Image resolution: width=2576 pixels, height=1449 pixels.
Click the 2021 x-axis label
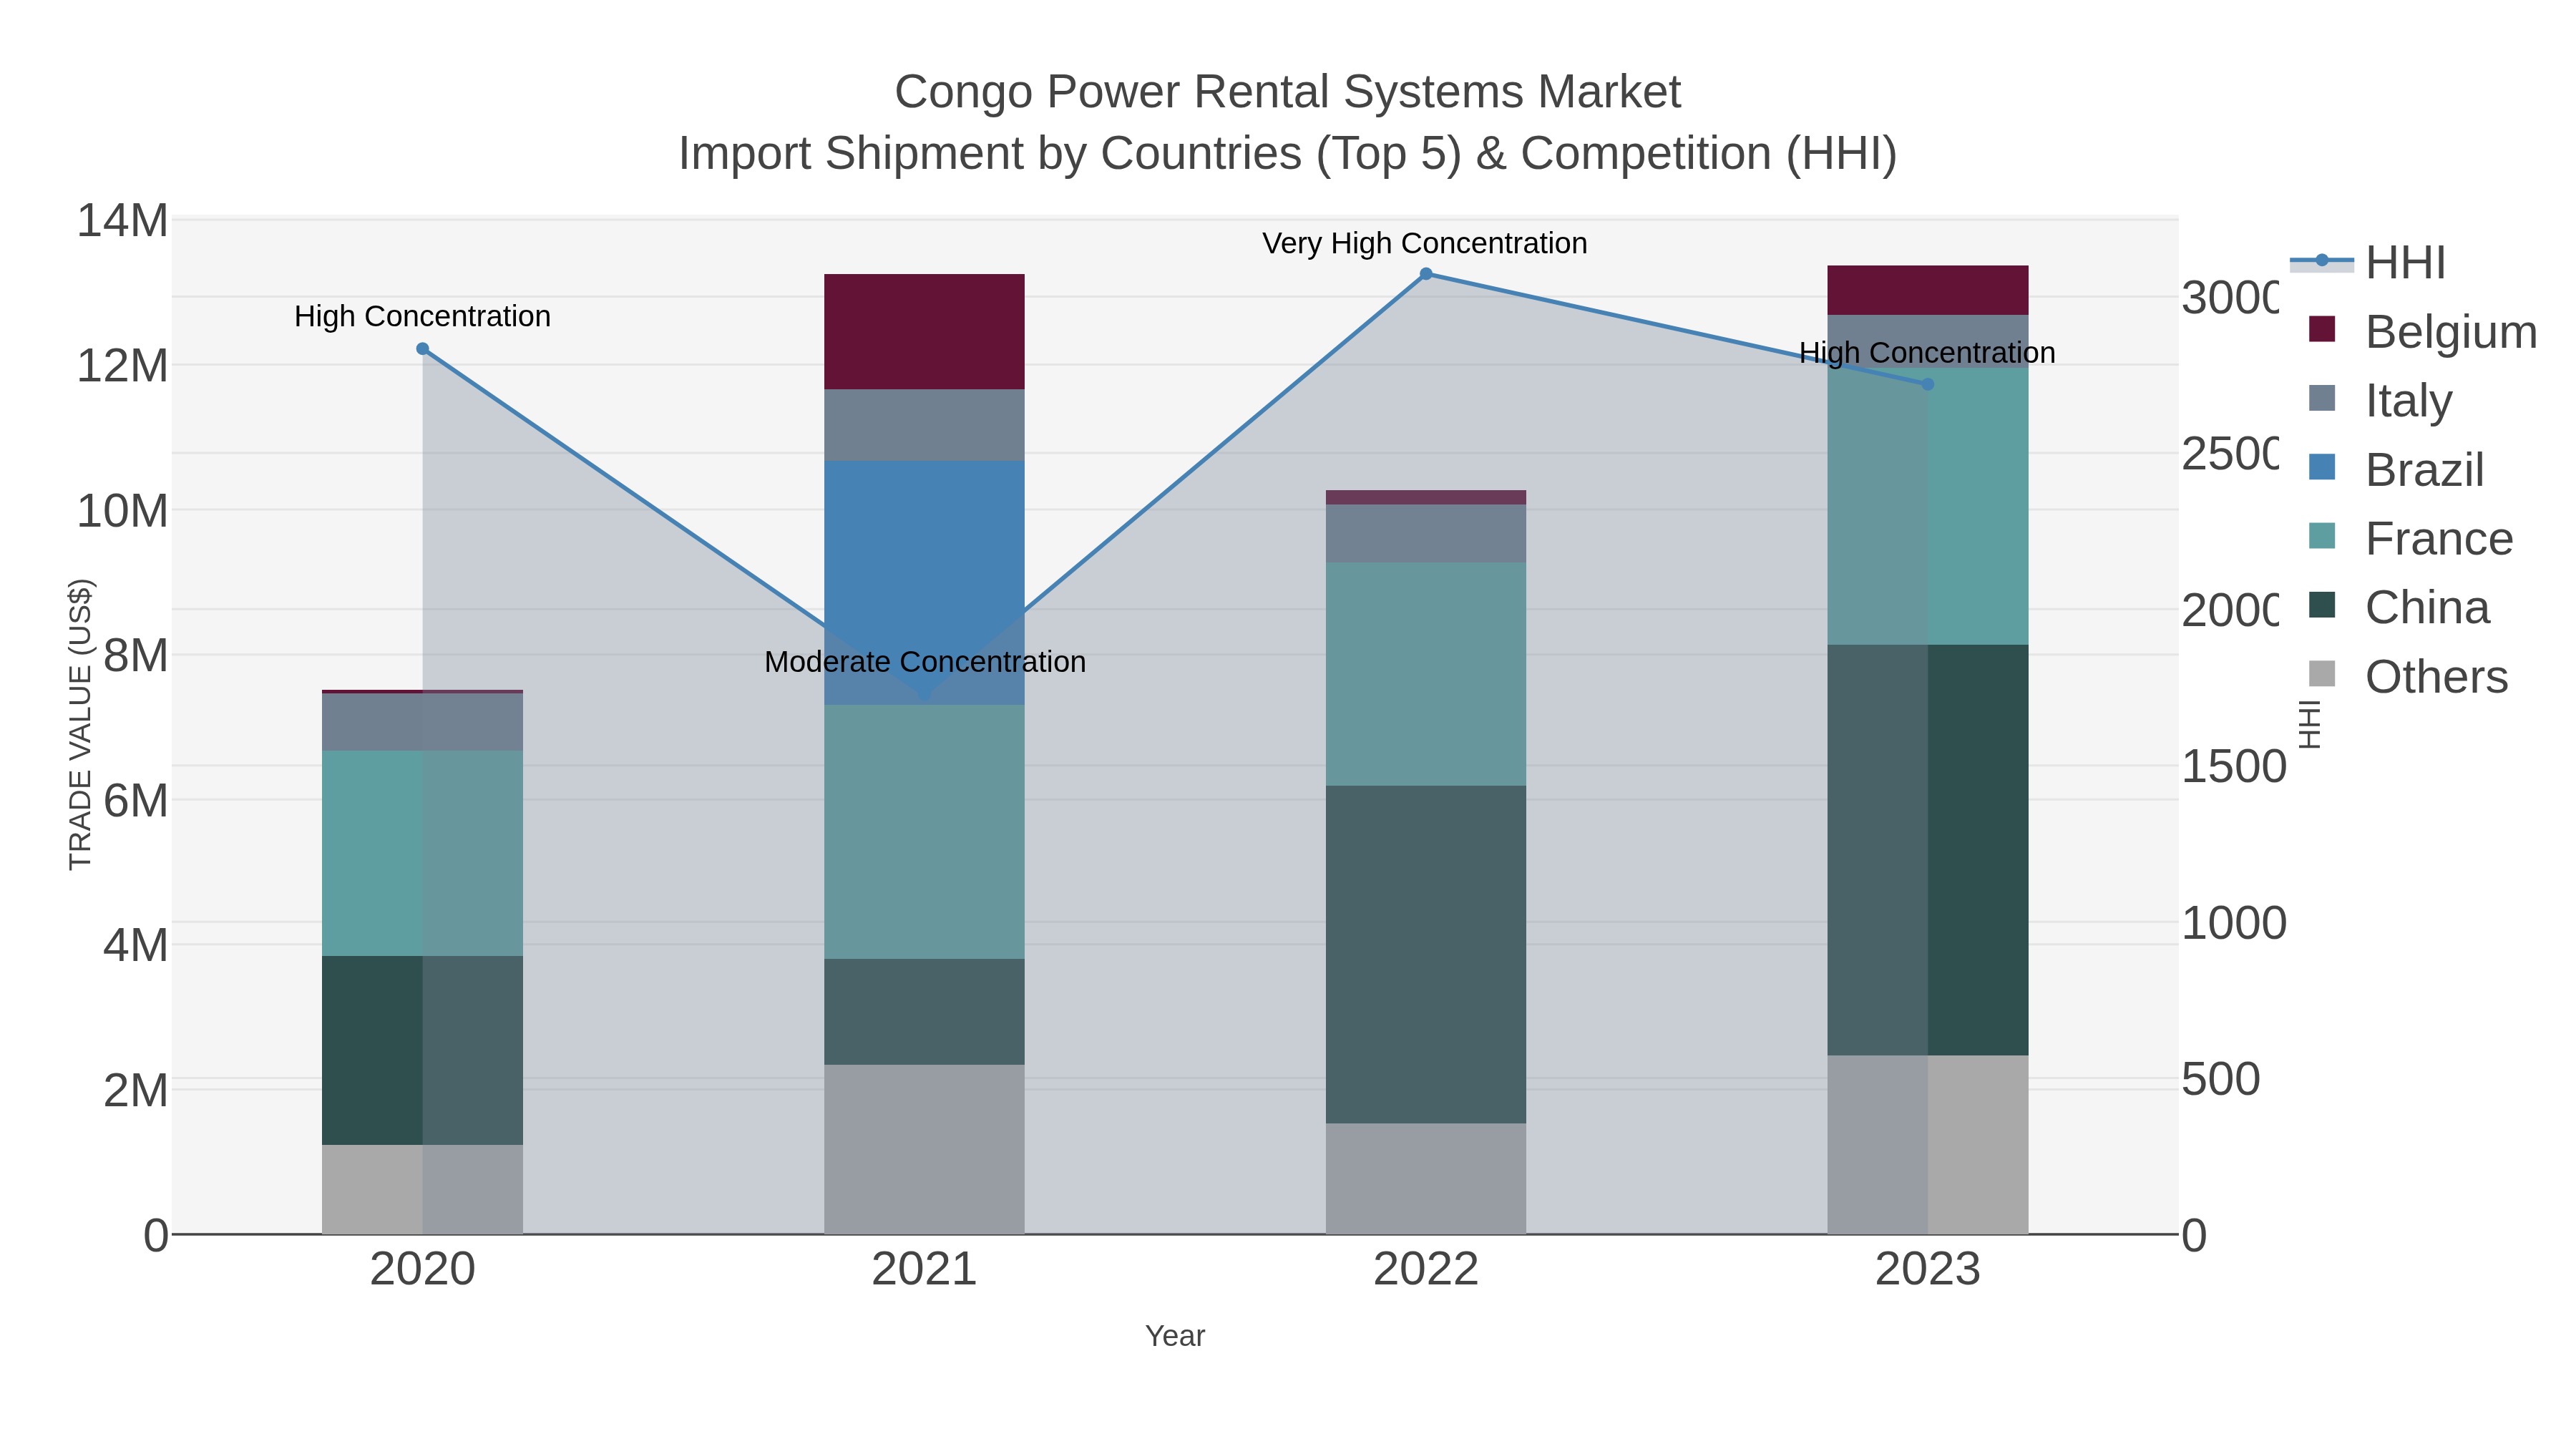click(x=924, y=1270)
